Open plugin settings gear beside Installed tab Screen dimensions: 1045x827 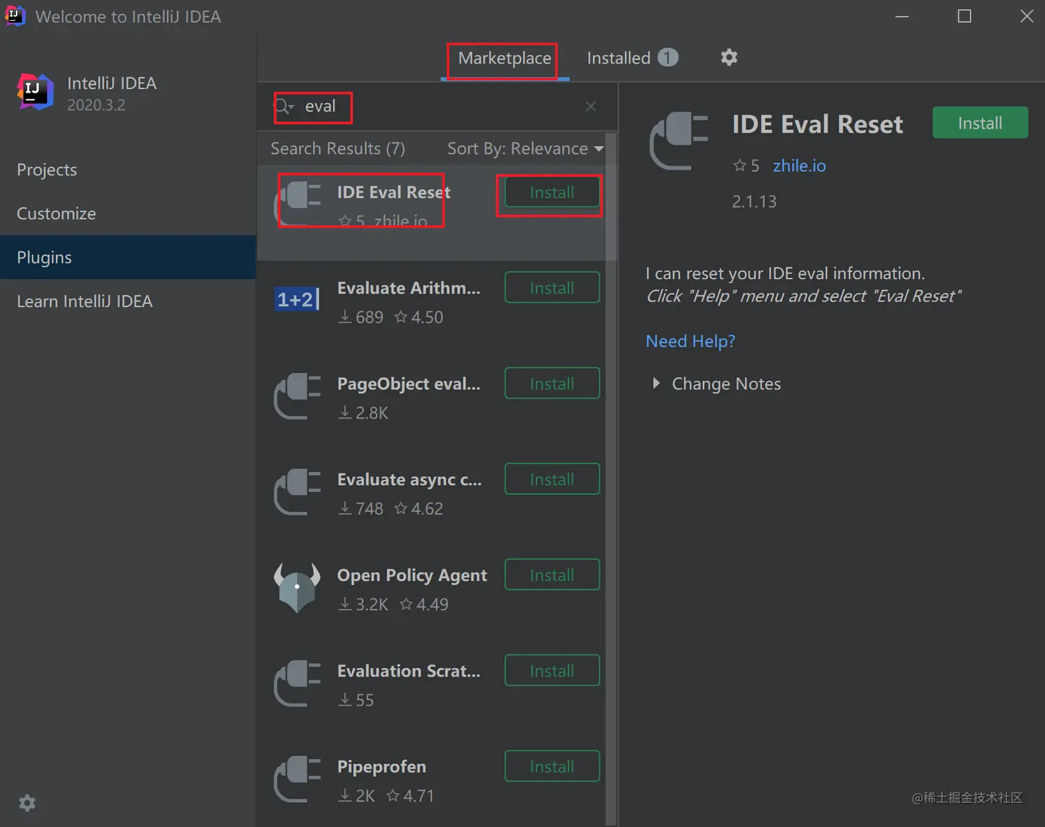tap(729, 57)
